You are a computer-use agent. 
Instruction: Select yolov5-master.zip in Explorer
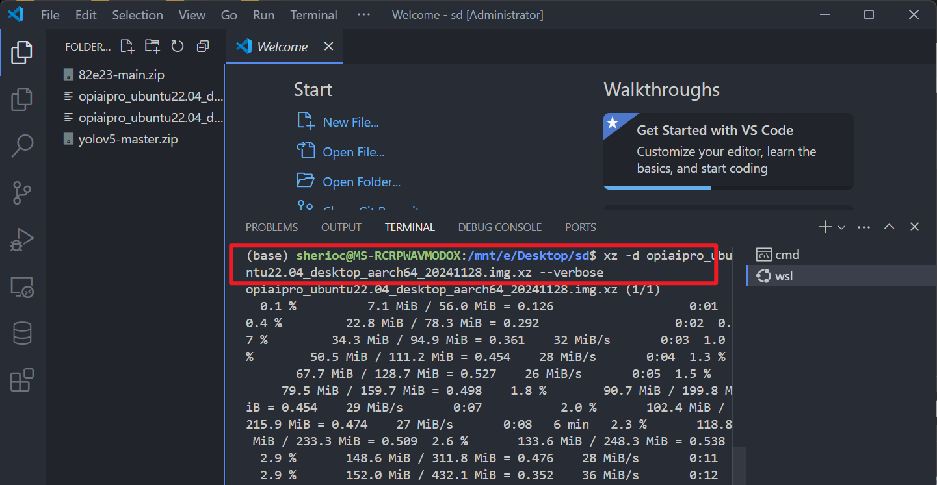(x=135, y=139)
